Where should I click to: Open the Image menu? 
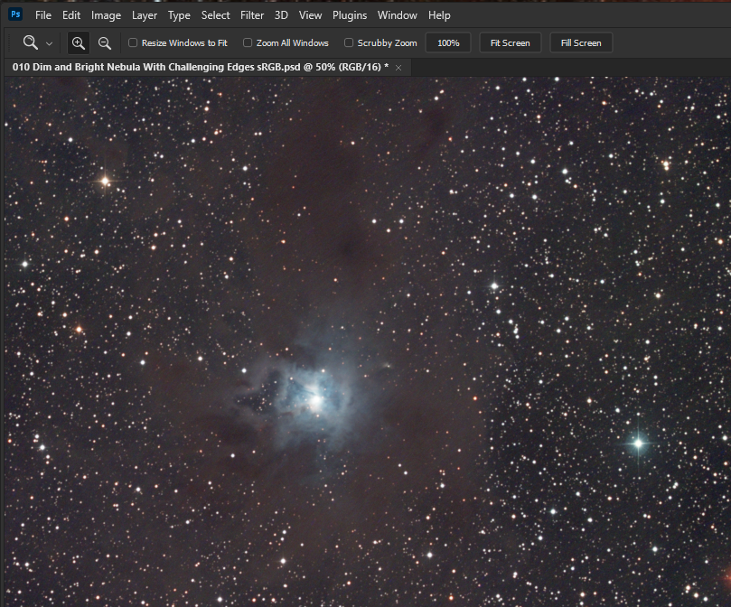click(x=106, y=14)
